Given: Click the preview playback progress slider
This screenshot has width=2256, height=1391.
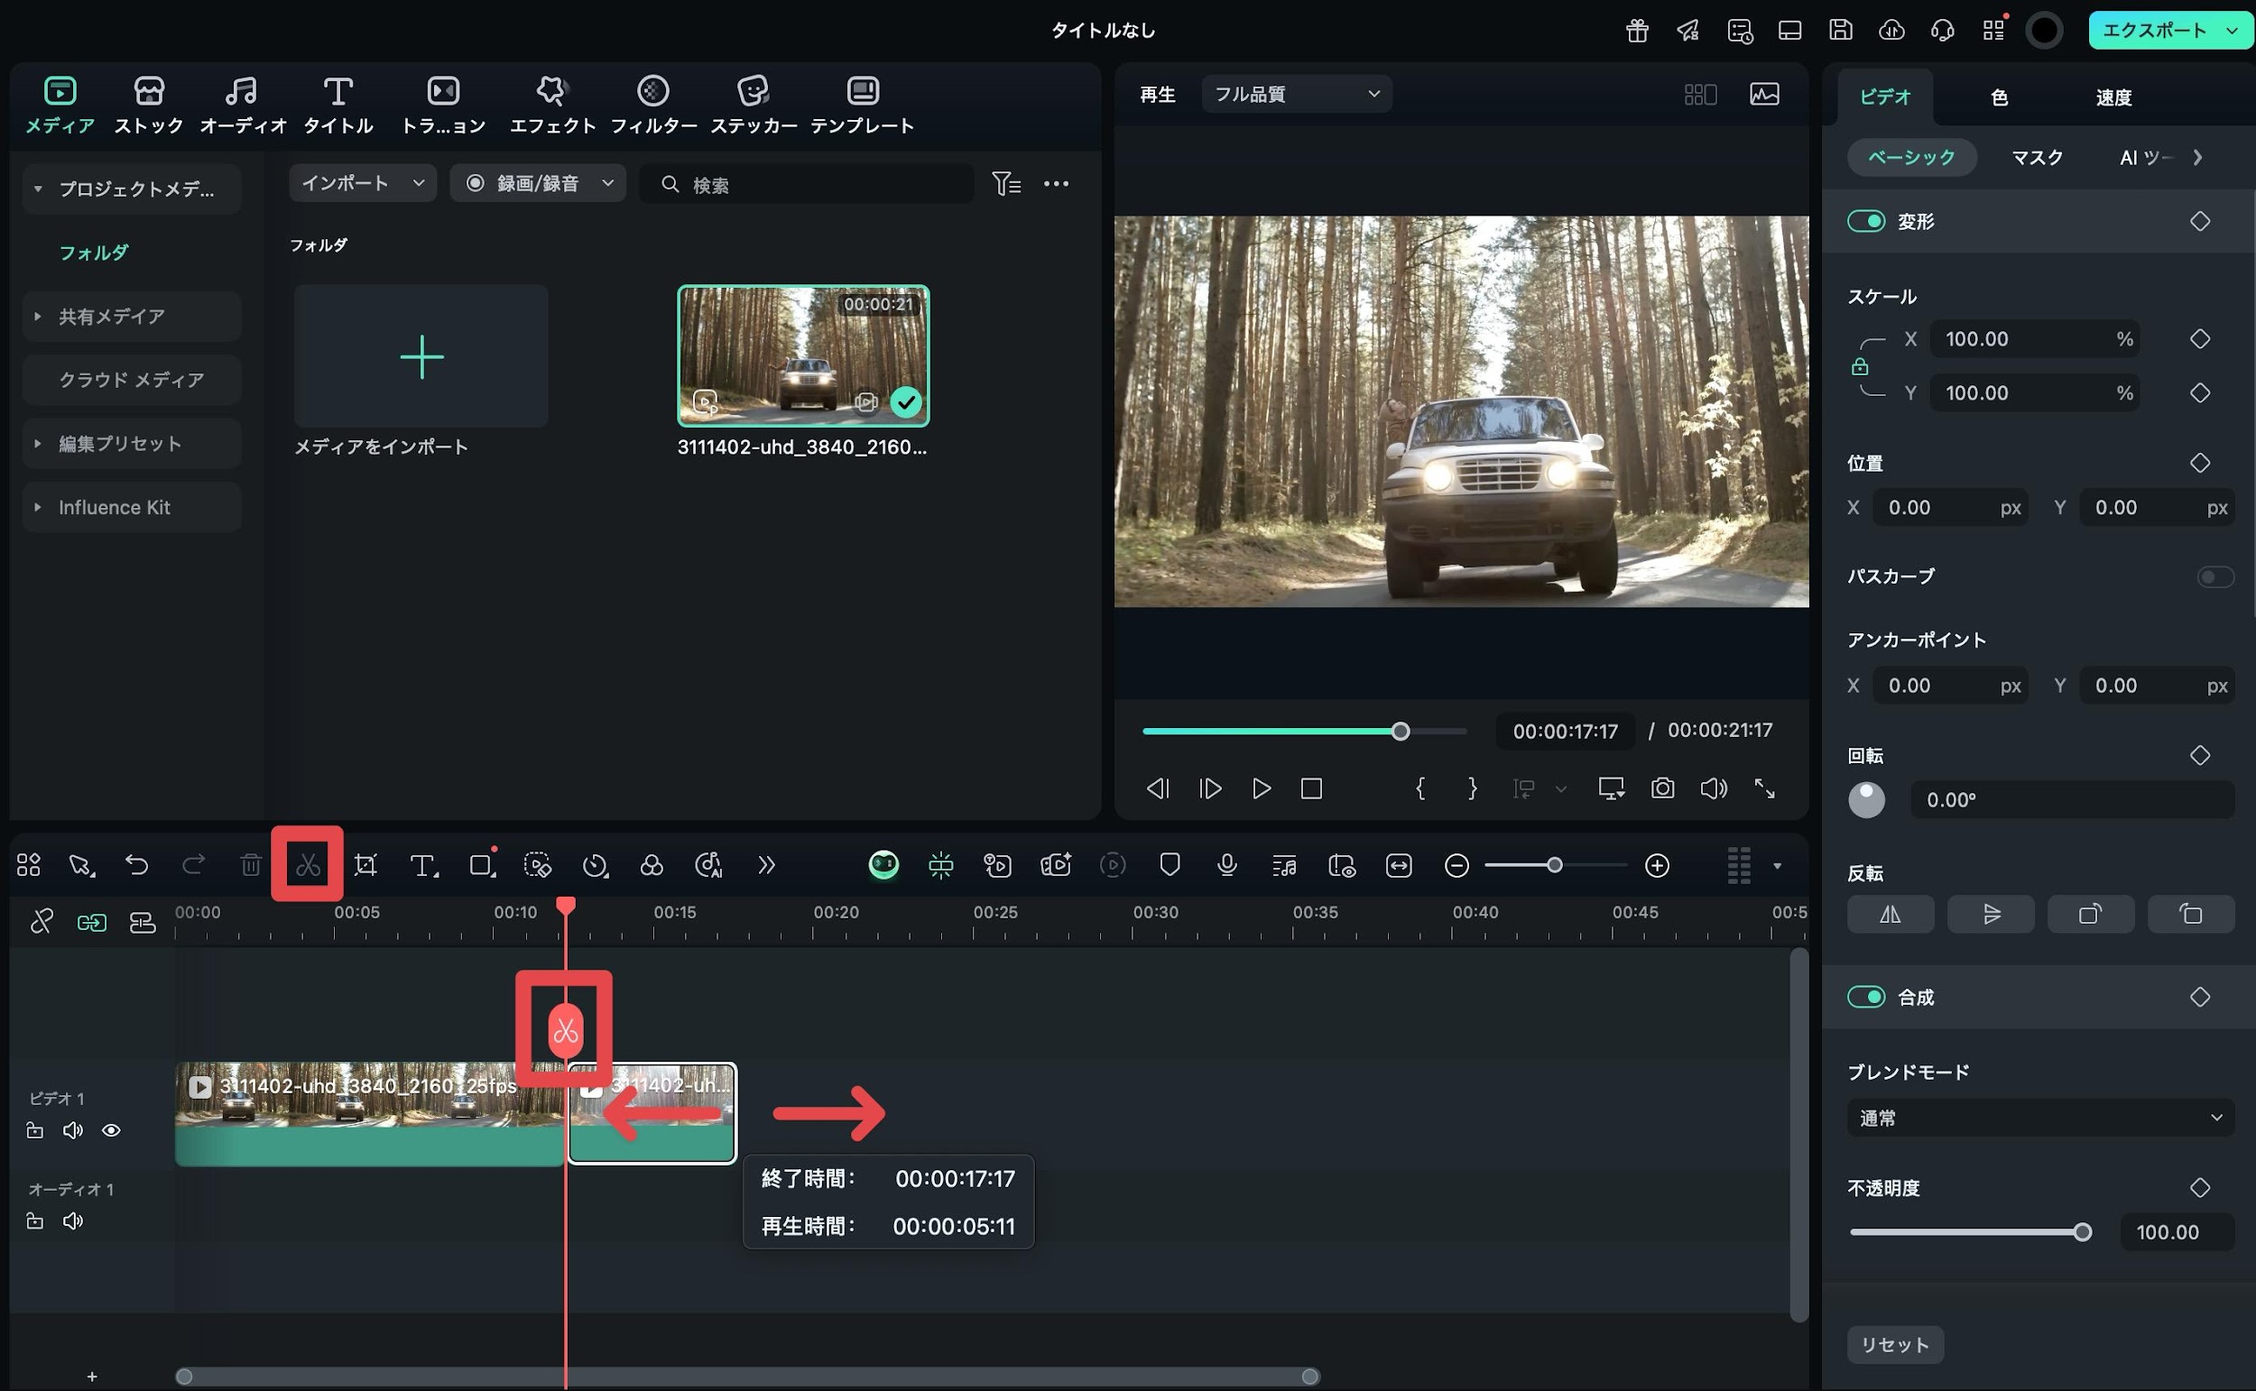Looking at the screenshot, I should click(x=1304, y=732).
